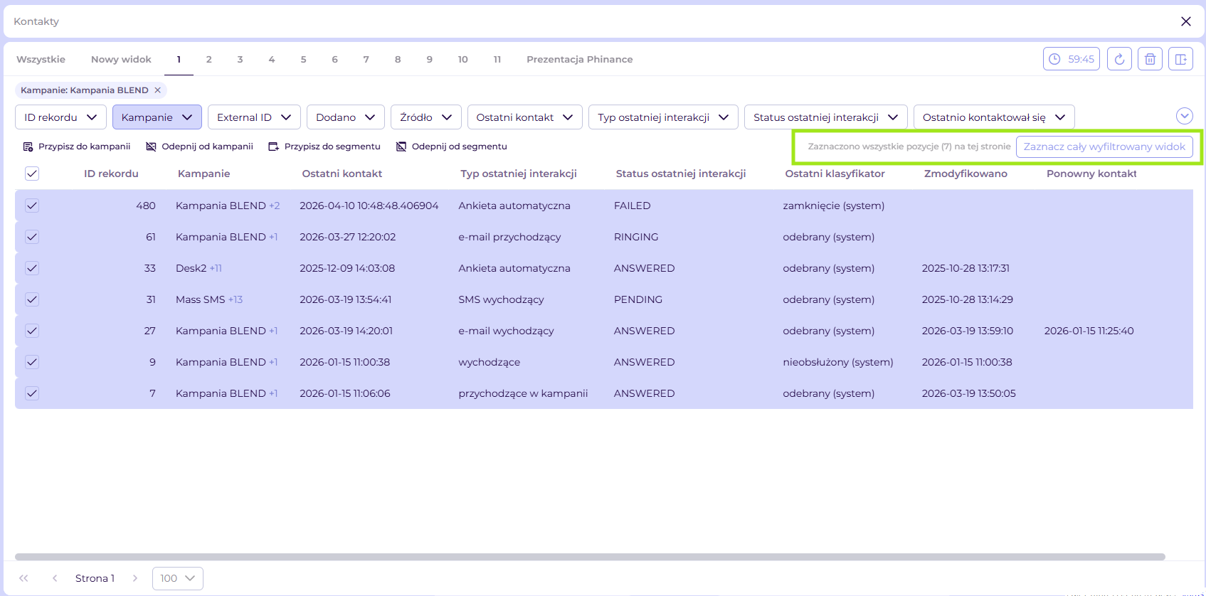This screenshot has width=1206, height=596.
Task: Click the 59:45 timer clock button
Action: coord(1072,59)
